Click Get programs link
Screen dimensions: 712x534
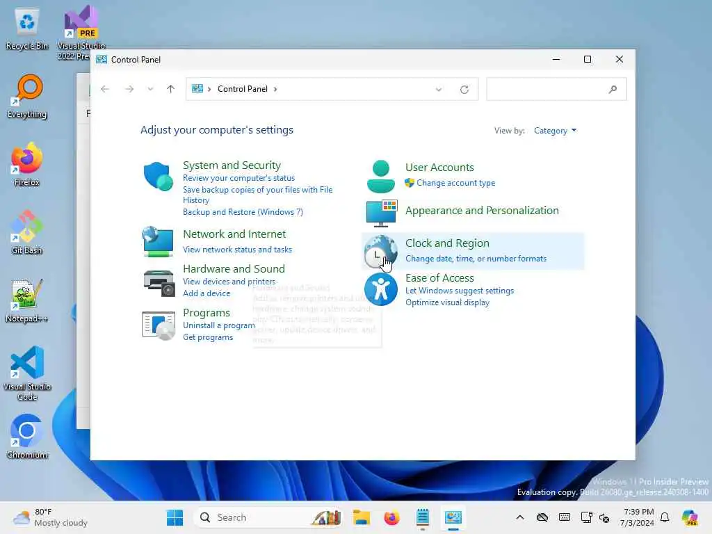point(208,337)
